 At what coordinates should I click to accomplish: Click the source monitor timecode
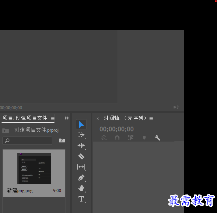coord(11,108)
